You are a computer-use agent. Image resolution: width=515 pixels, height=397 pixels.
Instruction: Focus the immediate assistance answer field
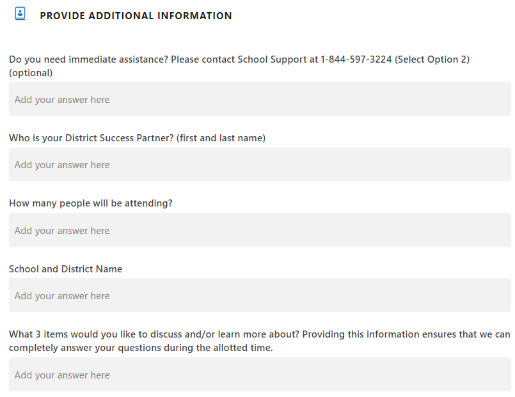(260, 98)
